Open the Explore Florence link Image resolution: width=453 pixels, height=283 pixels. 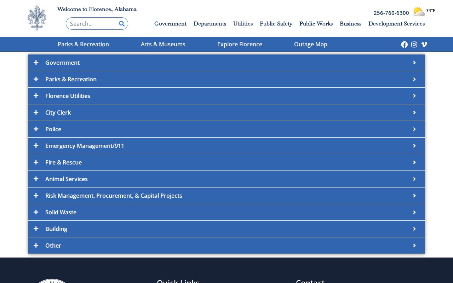coord(240,44)
